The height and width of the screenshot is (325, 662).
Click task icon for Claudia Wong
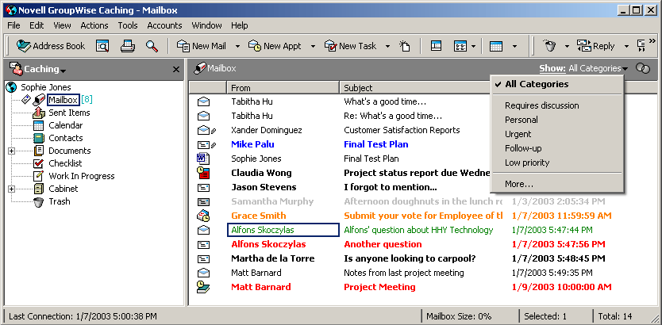point(203,173)
